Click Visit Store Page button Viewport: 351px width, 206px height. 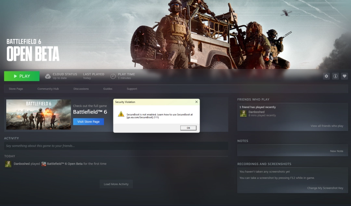pos(88,122)
